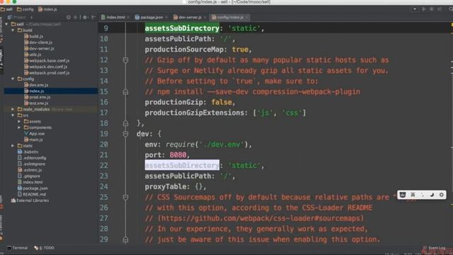The image size is (453, 255).
Task: Select prod.env.js in config folder
Action: [x=38, y=97]
